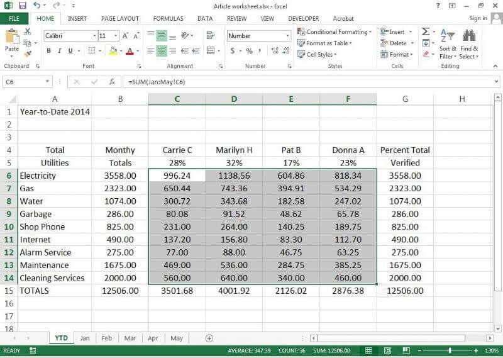Click the Find & Select binoculars
This screenshot has height=358, width=503.
point(469,43)
